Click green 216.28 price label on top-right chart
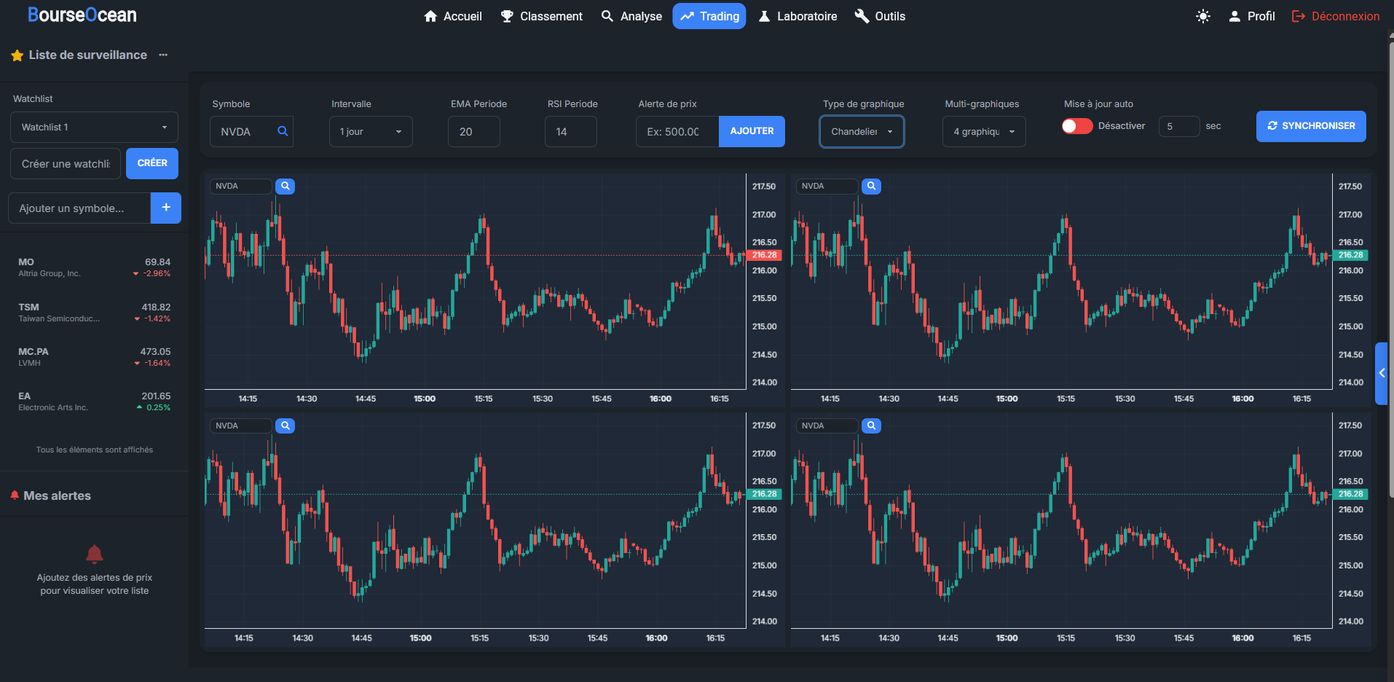Screen dimensions: 1394x682 1350,255
